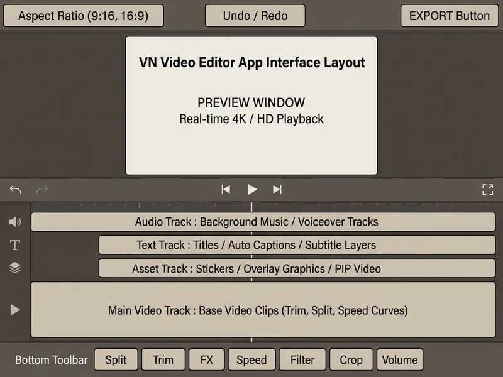Select the main video track play icon
503x377 pixels.
click(x=14, y=310)
